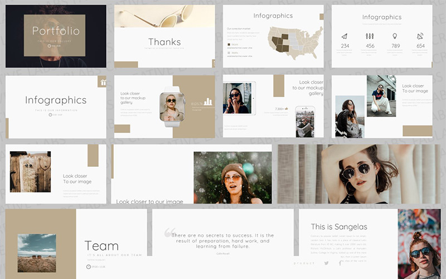446x279 pixels.
Task: Click the Facebook icon on Sangelas slide
Action: click(x=340, y=263)
